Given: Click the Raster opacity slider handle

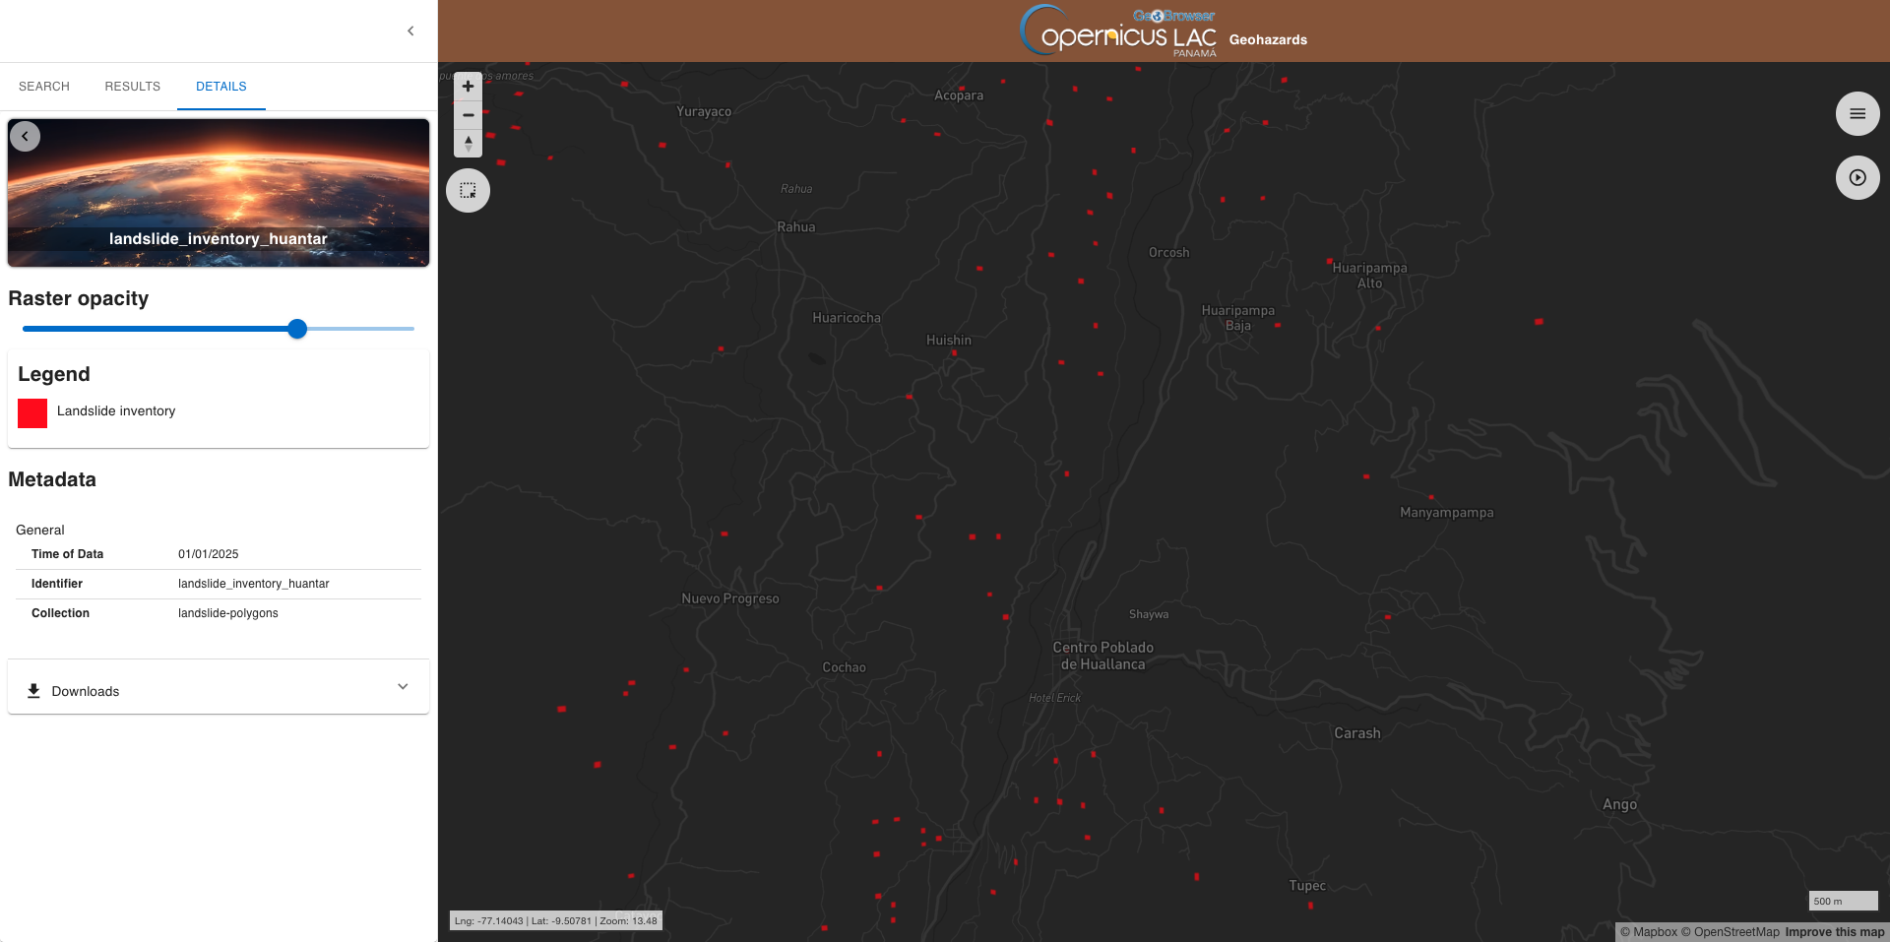Looking at the screenshot, I should (x=297, y=329).
